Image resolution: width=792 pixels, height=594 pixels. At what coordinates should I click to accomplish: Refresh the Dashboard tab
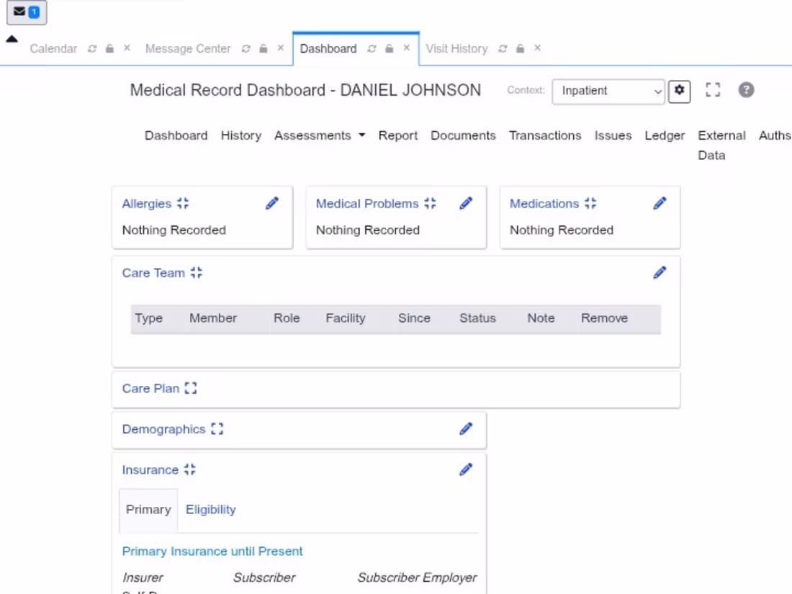pyautogui.click(x=372, y=48)
